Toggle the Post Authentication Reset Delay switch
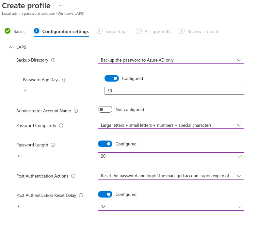The height and width of the screenshot is (228, 257). tap(105, 194)
